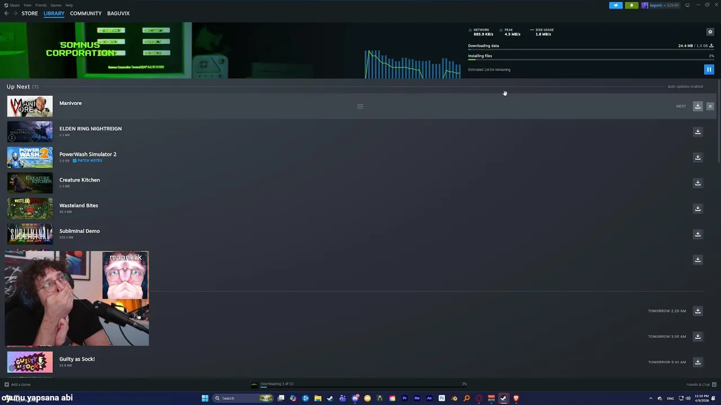Viewport: 721px width, 405px height.
Task: Click the Auto-updates enabled label
Action: tap(685, 87)
